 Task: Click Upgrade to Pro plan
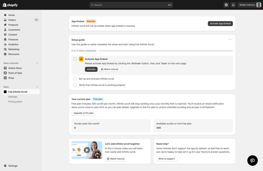tap(83, 113)
